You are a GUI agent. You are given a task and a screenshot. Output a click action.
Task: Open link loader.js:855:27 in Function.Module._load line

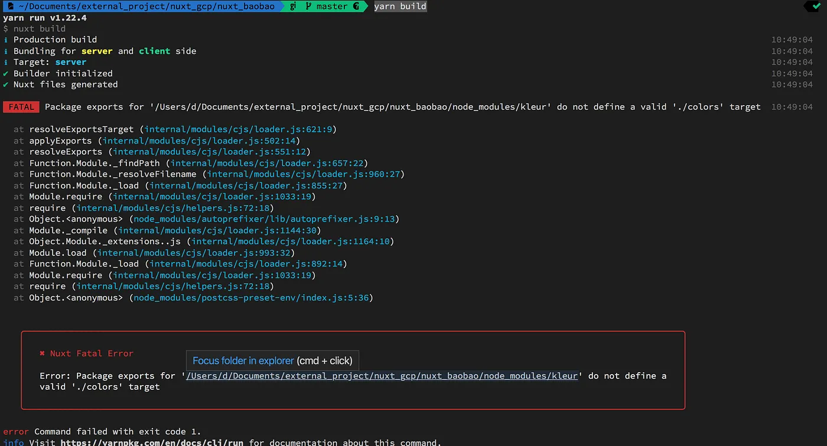246,185
